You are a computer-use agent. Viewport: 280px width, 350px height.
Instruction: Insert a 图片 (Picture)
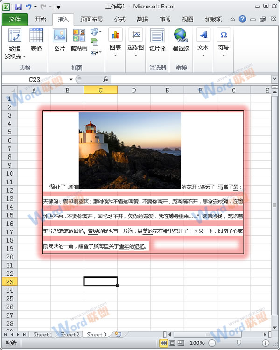(x=60, y=40)
